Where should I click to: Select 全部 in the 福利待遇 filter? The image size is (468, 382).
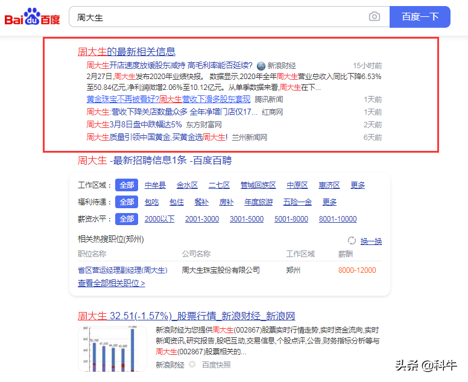tap(126, 202)
